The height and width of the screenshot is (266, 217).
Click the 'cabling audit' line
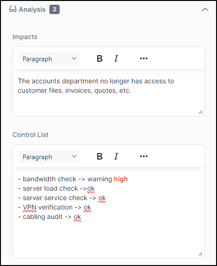click(49, 217)
